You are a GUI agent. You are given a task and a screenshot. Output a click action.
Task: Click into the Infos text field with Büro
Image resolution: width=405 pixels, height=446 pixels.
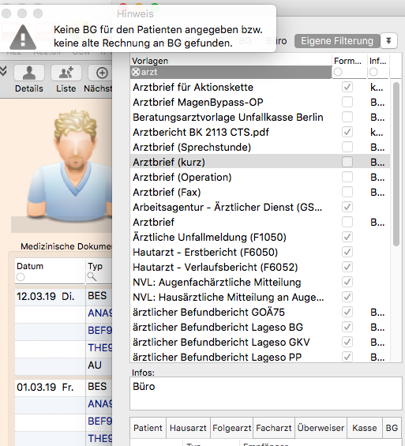coord(265,393)
